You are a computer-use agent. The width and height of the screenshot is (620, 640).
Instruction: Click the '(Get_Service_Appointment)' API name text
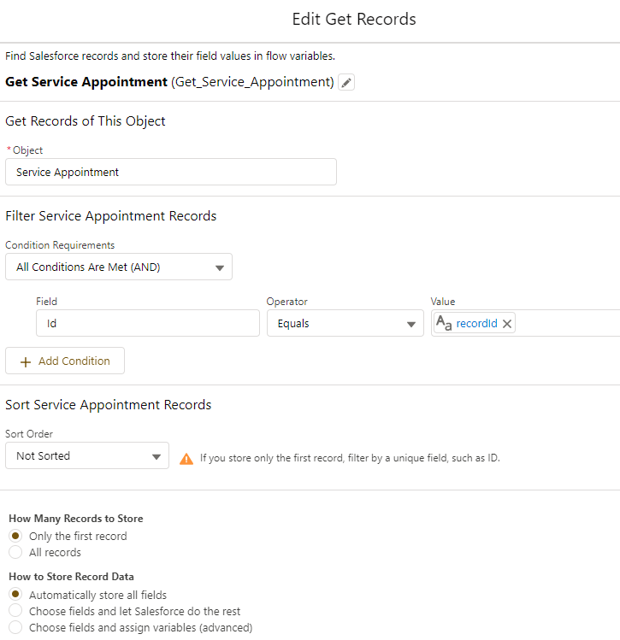point(252,82)
